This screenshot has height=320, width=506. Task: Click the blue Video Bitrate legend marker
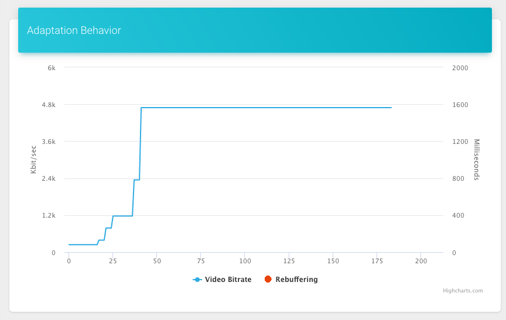(x=197, y=280)
